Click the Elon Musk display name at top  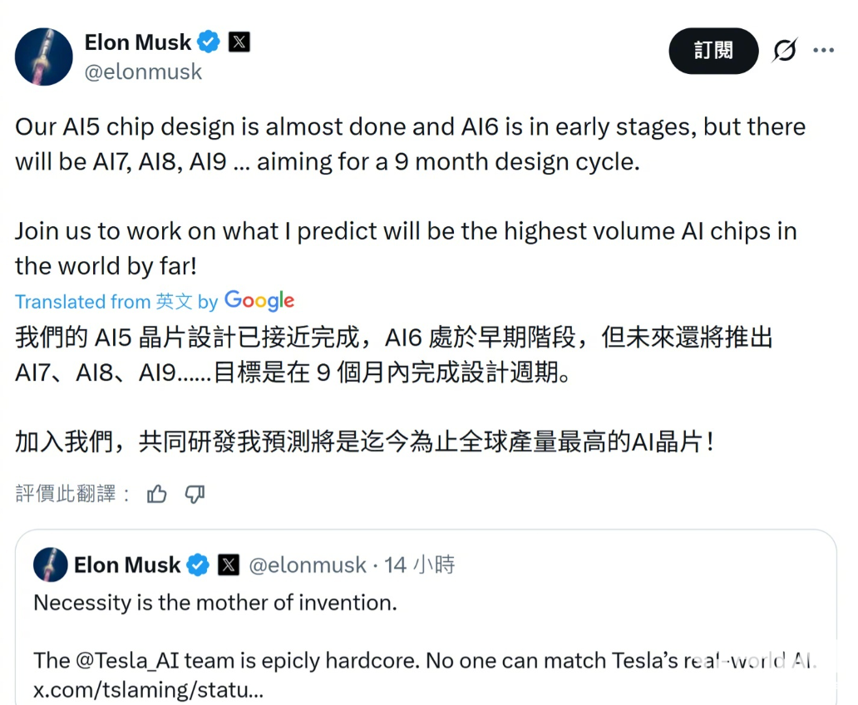pos(138,42)
